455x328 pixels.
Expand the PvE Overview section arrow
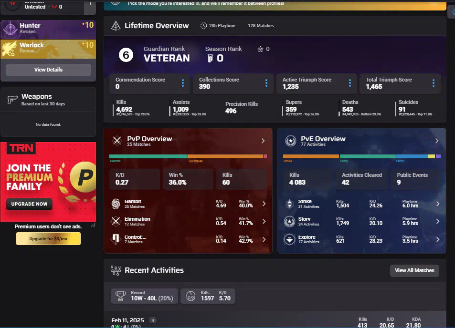437,141
